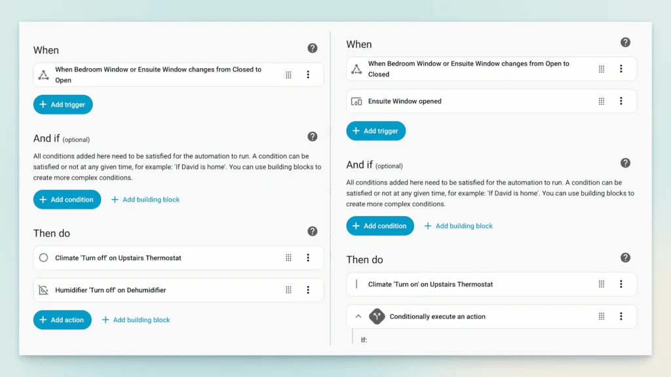The image size is (671, 377).
Task: Click the left "+ Add trigger" button
Action: click(63, 104)
